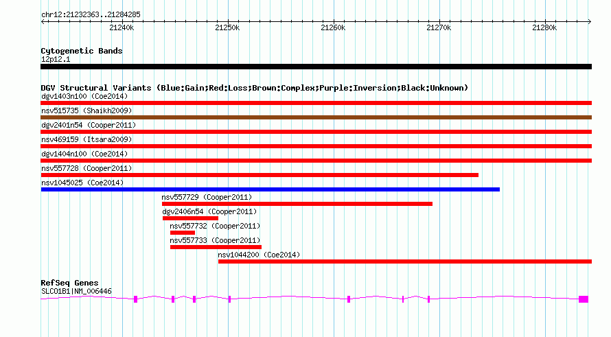
Task: Select the red bar for nsv557729
Action: point(297,204)
